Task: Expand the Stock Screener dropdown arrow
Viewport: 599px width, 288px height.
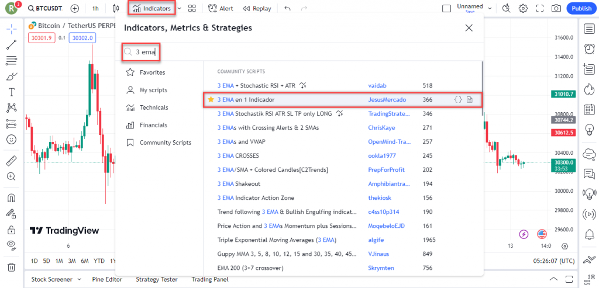Action: pyautogui.click(x=79, y=280)
